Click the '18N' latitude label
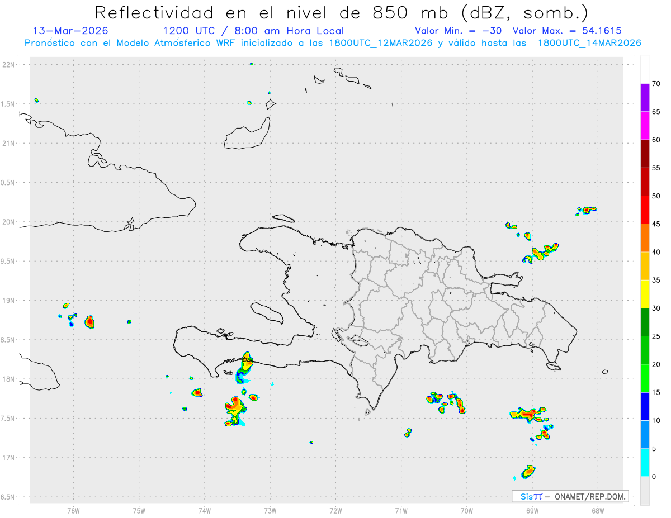The height and width of the screenshot is (518, 671). 8,379
